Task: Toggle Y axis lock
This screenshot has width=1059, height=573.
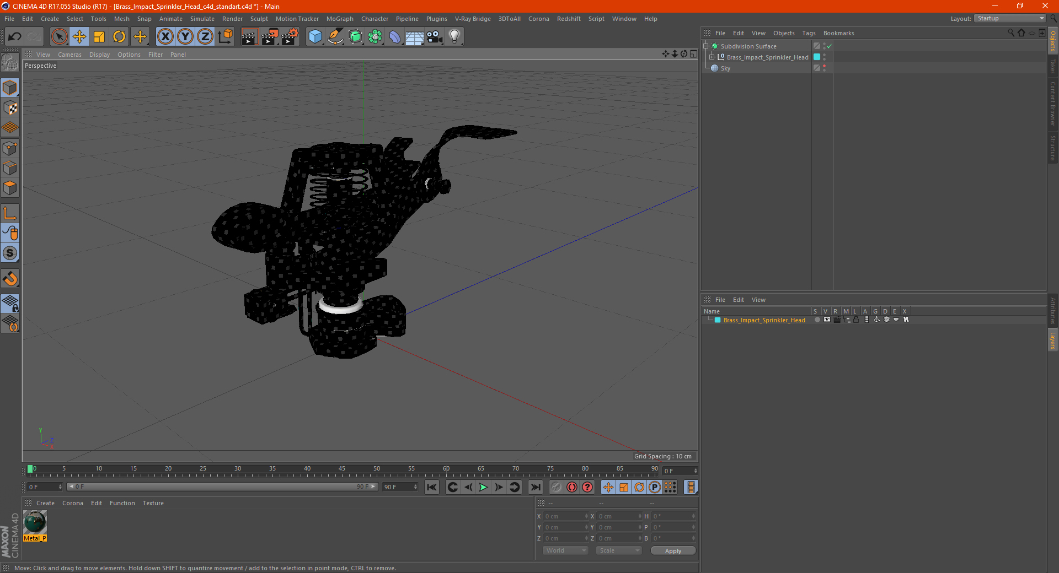Action: pos(185,37)
